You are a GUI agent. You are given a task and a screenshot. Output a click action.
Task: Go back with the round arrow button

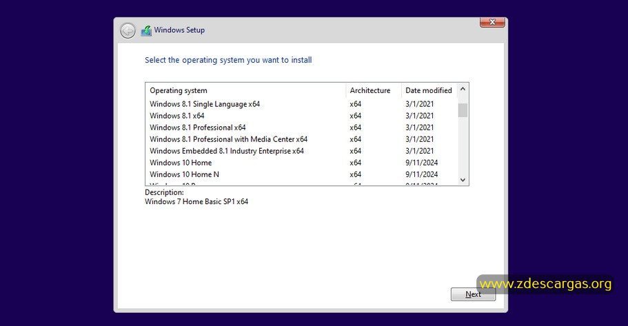click(x=128, y=30)
